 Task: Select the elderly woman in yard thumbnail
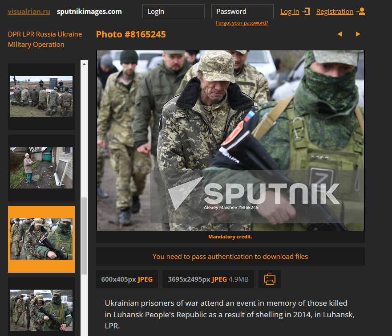41,168
